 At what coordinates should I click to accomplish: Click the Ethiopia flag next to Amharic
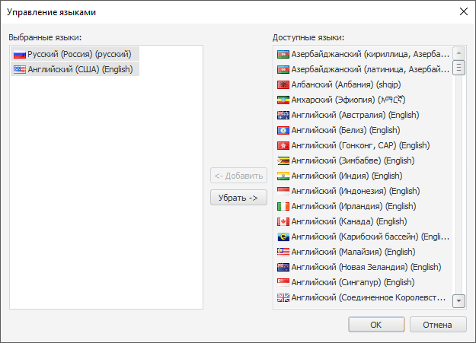pos(283,100)
